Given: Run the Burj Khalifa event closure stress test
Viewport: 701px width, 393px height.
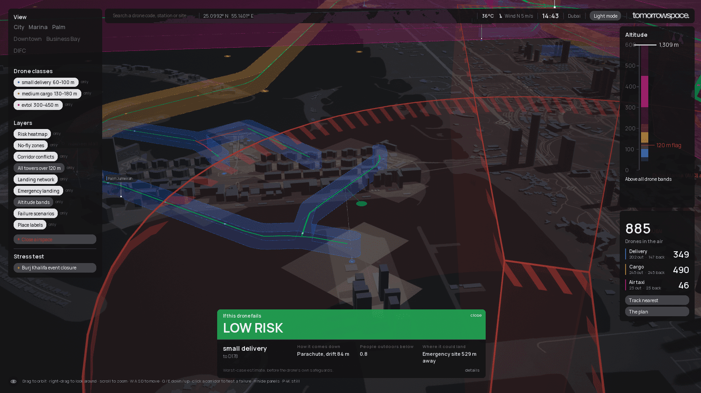Looking at the screenshot, I should pos(55,268).
